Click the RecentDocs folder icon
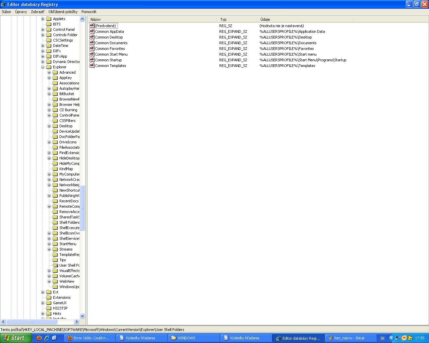Viewport: 429px width, 343px height. pyautogui.click(x=55, y=201)
